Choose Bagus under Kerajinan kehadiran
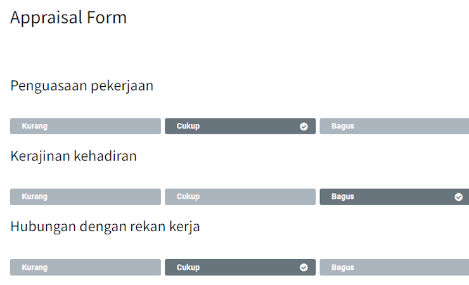 [394, 196]
